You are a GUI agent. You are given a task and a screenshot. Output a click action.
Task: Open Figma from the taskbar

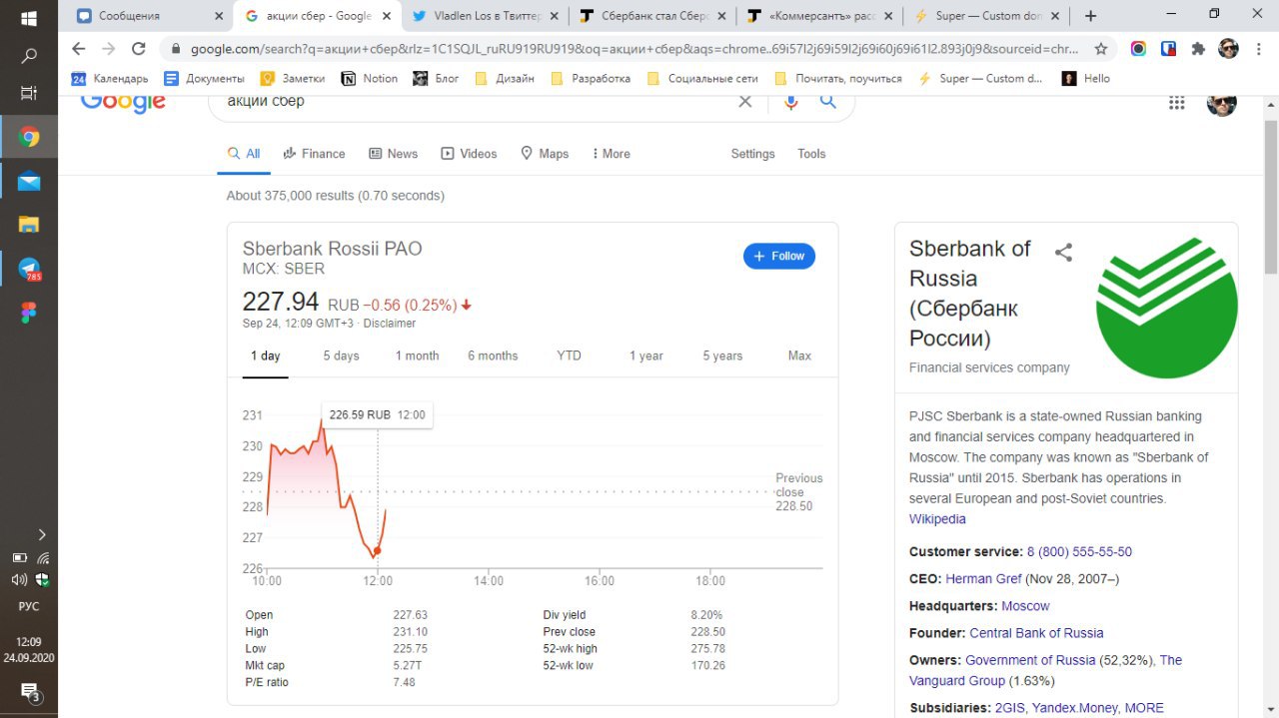pos(29,313)
